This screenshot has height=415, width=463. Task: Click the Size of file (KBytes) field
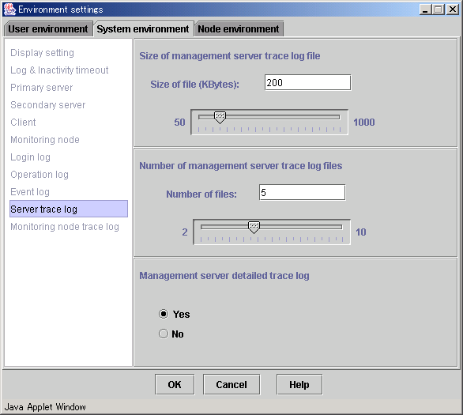307,82
